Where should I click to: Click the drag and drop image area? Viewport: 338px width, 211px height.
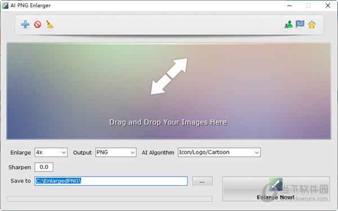coord(168,91)
